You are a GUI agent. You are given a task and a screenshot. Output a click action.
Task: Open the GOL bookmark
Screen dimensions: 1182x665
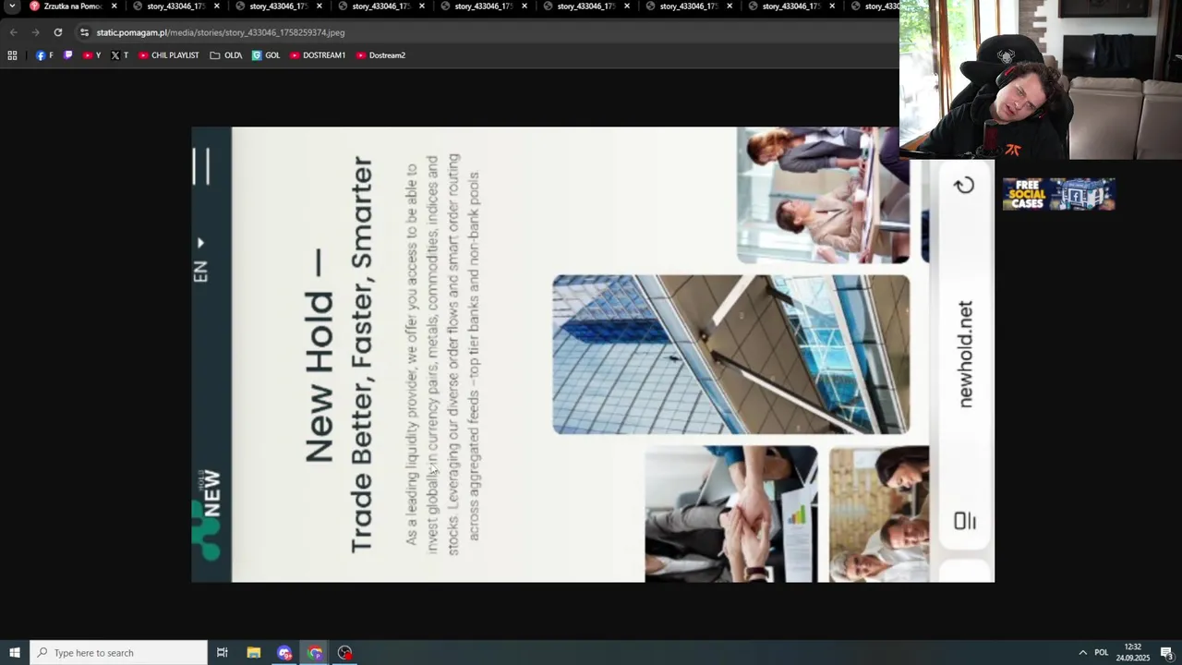tap(266, 55)
